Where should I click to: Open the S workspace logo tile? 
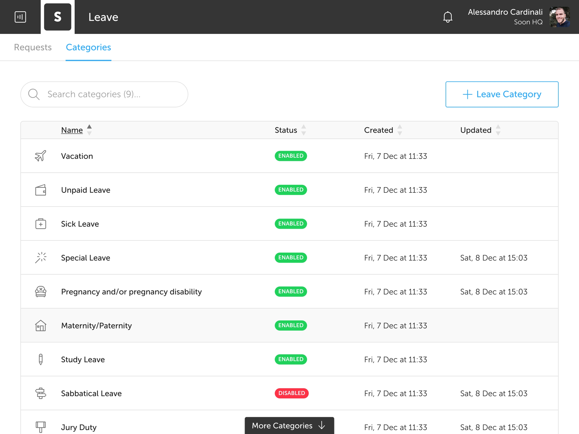(x=58, y=17)
